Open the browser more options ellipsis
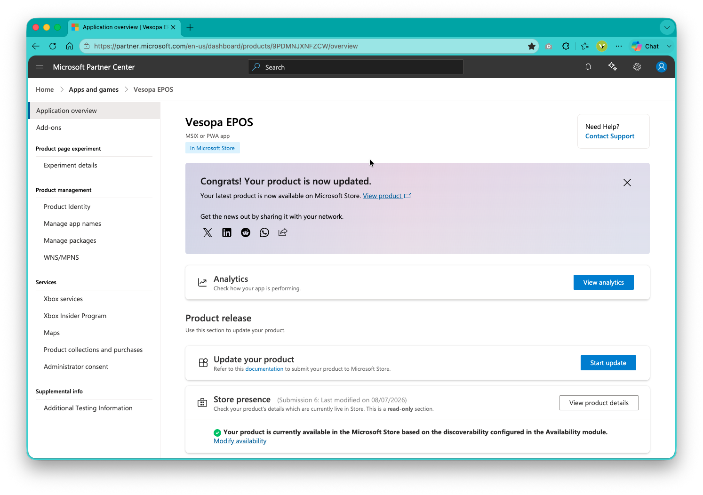703x495 pixels. pyautogui.click(x=619, y=46)
